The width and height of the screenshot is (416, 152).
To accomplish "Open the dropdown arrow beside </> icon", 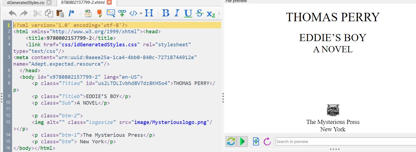I will click(141, 13).
